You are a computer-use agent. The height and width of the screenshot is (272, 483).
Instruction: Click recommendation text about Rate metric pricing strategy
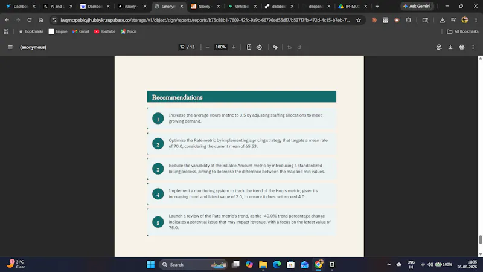pyautogui.click(x=248, y=143)
